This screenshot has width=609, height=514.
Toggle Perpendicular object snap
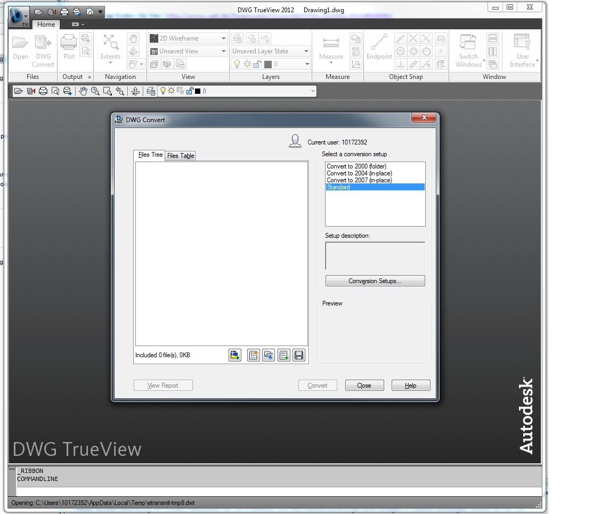coord(401,64)
